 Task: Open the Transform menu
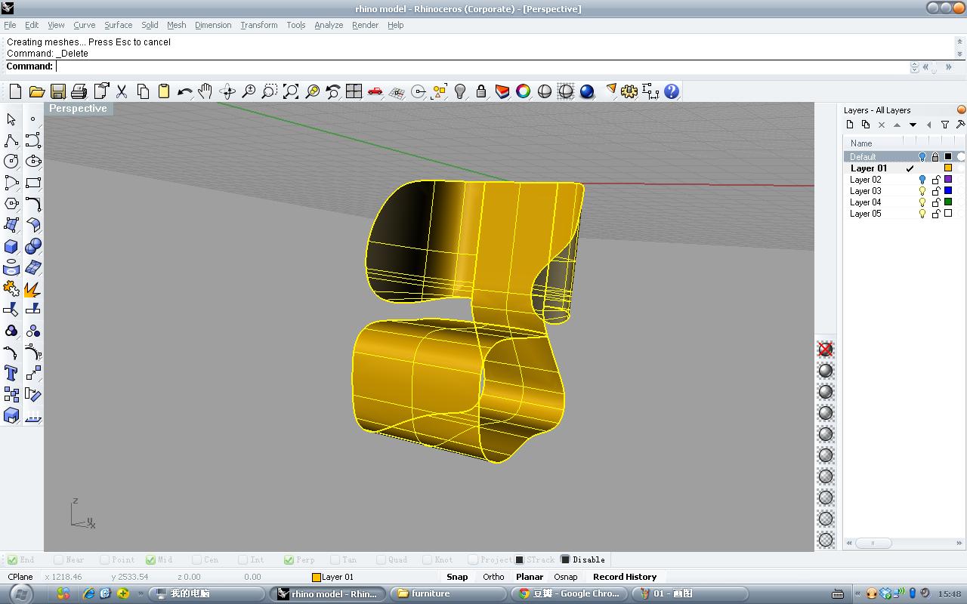point(258,25)
